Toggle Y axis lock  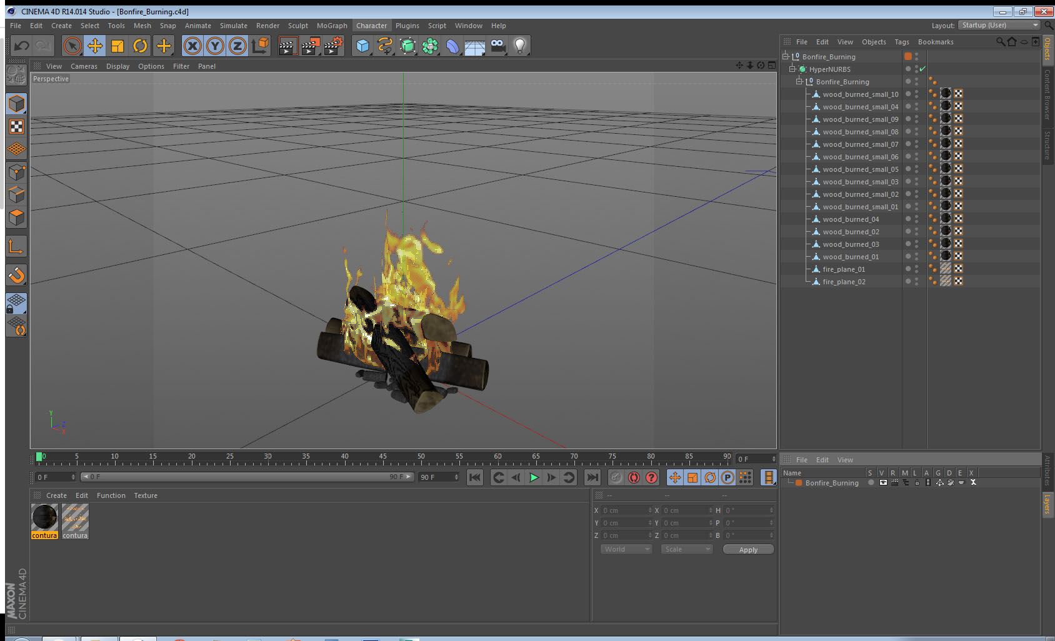pyautogui.click(x=215, y=46)
